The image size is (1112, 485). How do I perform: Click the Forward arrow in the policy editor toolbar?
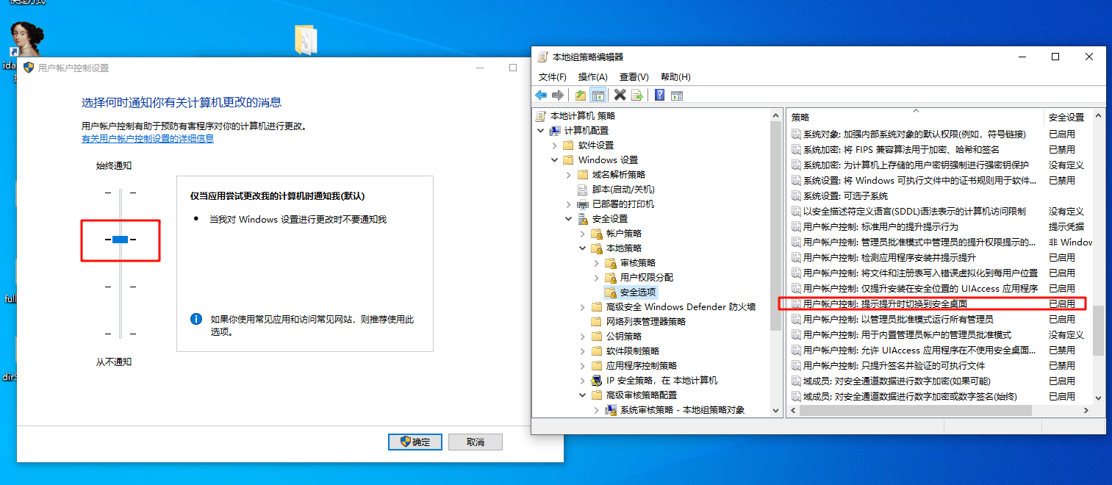(558, 95)
